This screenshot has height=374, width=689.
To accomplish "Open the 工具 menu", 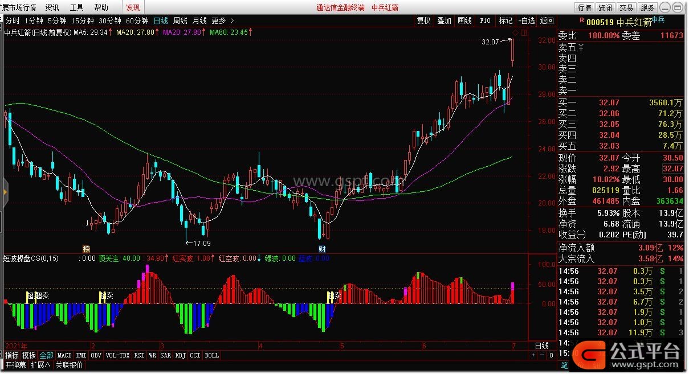I will (x=76, y=7).
